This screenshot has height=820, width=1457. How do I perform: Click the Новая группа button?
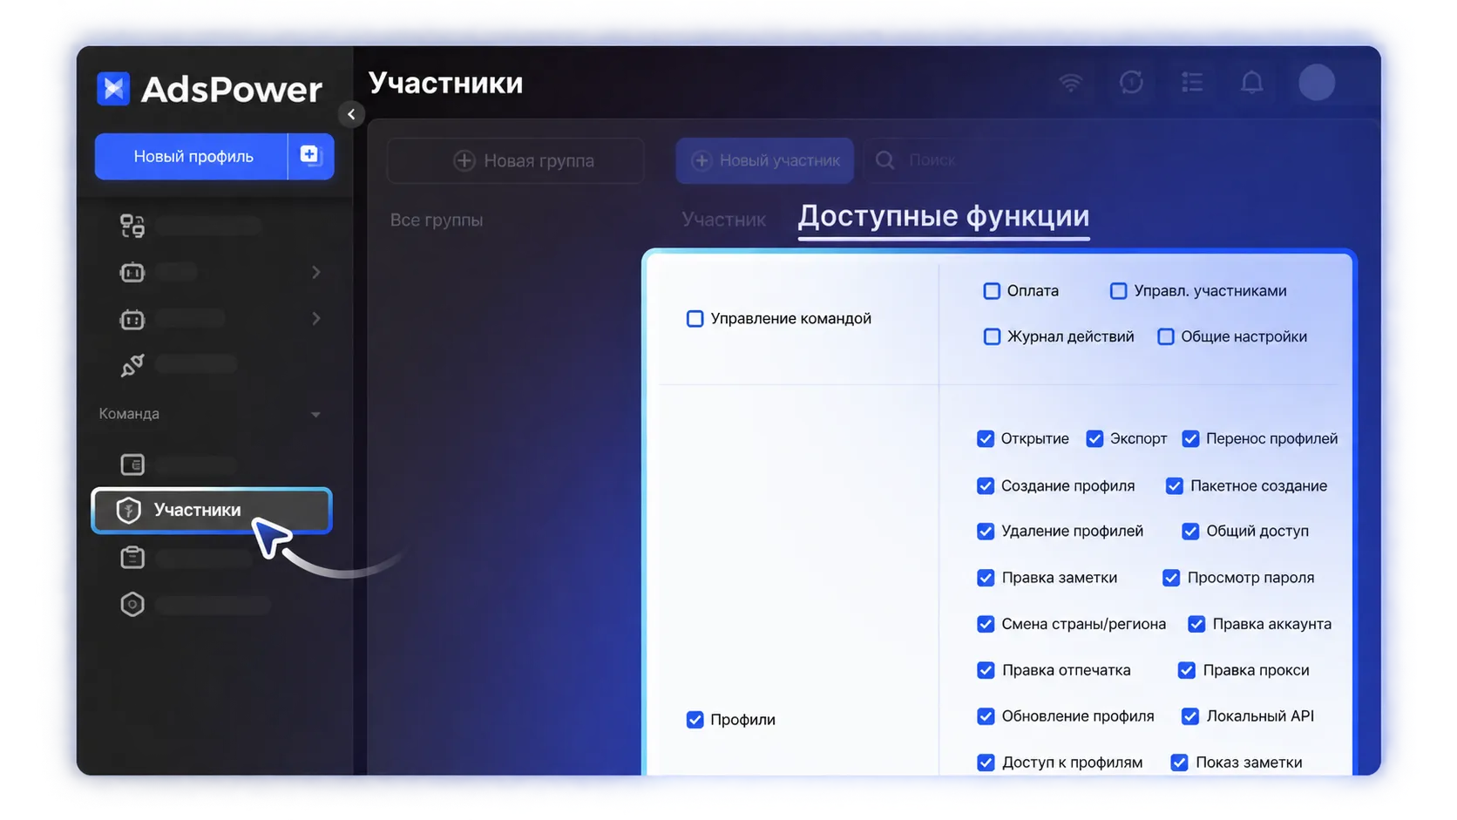point(515,160)
